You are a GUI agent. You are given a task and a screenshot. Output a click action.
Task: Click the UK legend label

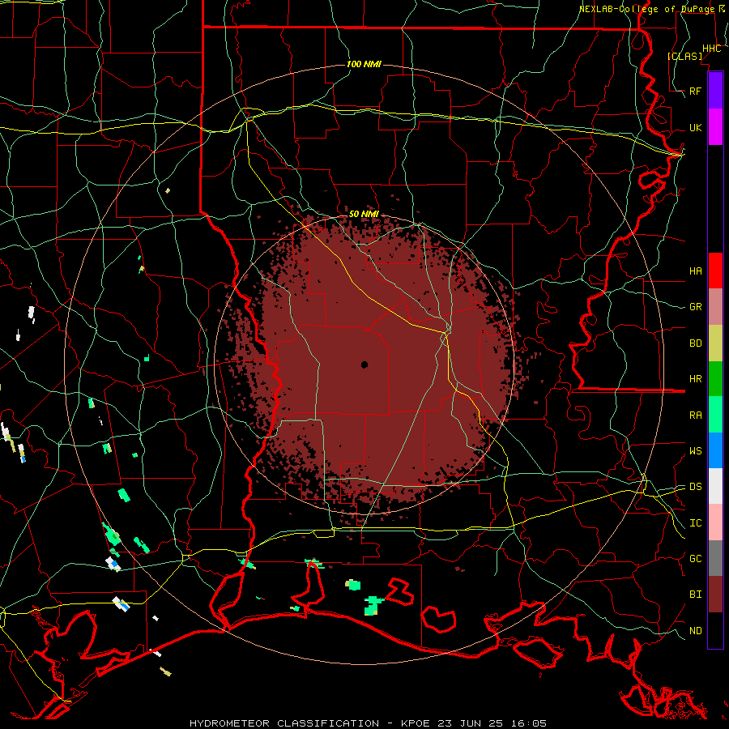(x=696, y=127)
